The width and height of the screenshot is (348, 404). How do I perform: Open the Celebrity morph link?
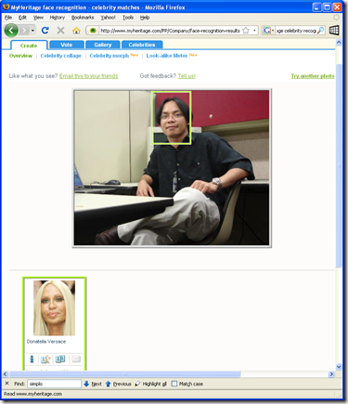click(110, 56)
